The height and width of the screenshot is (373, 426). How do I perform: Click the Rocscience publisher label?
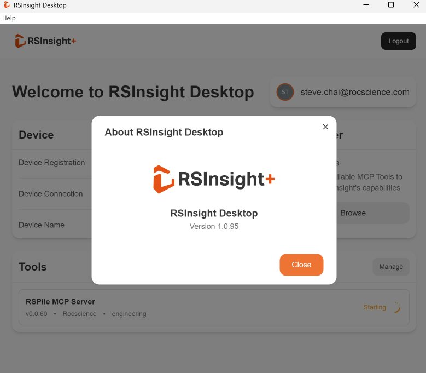click(x=80, y=314)
